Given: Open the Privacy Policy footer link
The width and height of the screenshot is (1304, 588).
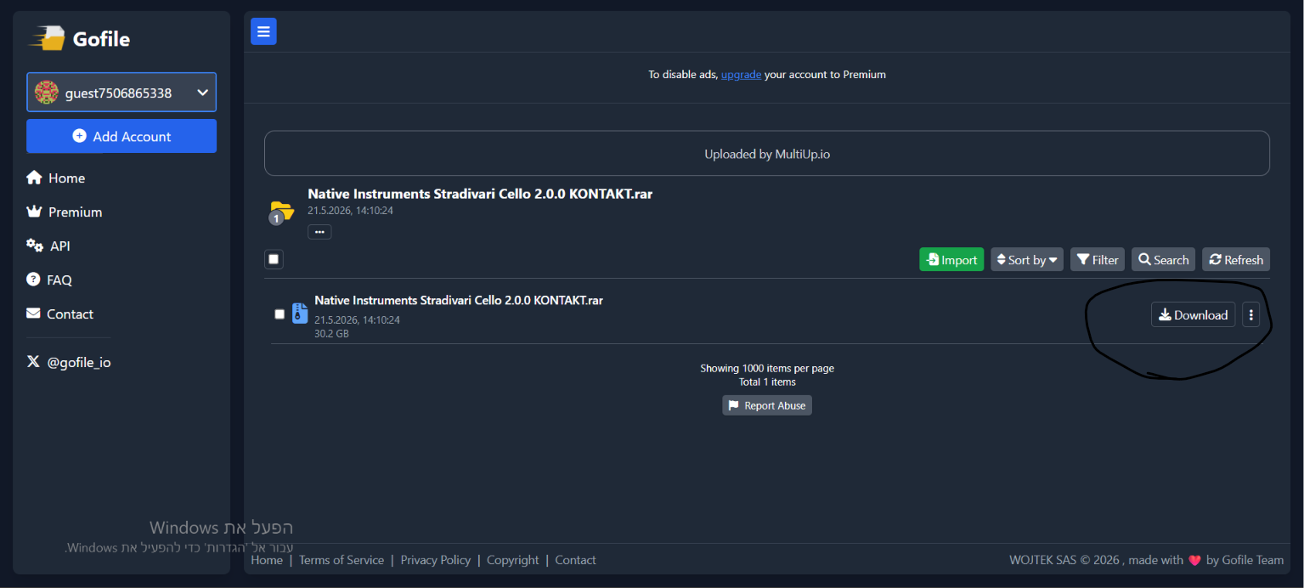Looking at the screenshot, I should [435, 560].
